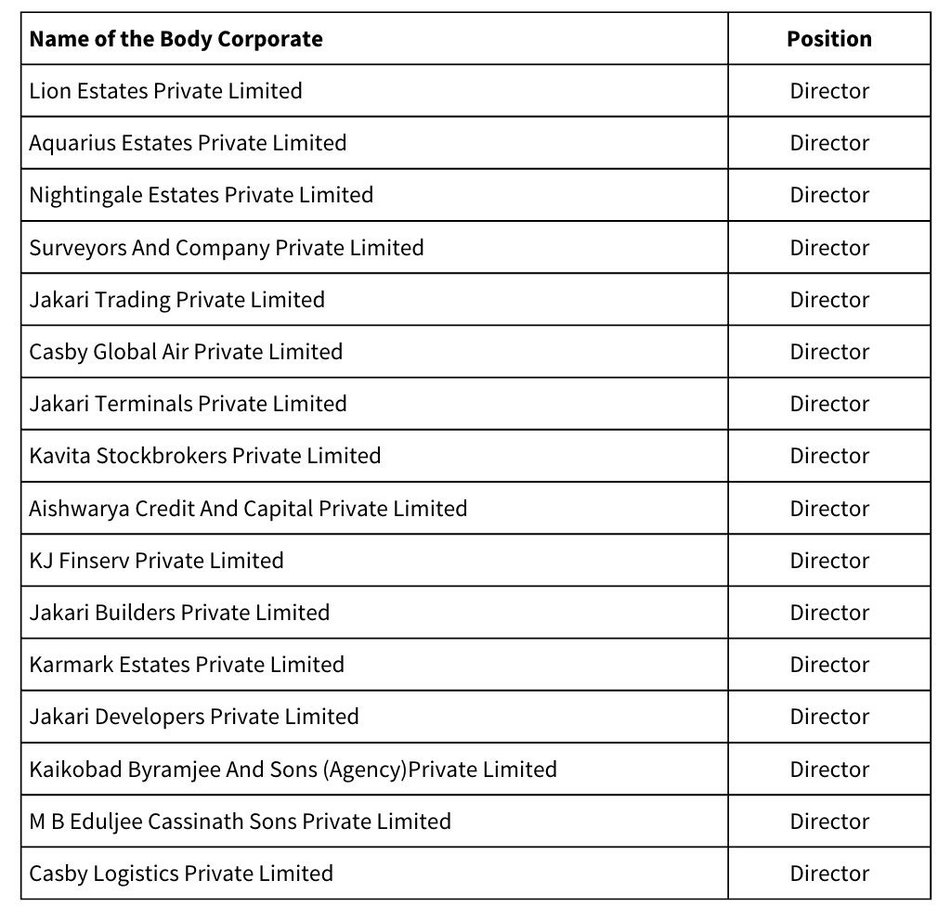
Task: Select Kavita Stockbrokers Private Limited entry
Action: click(x=205, y=456)
